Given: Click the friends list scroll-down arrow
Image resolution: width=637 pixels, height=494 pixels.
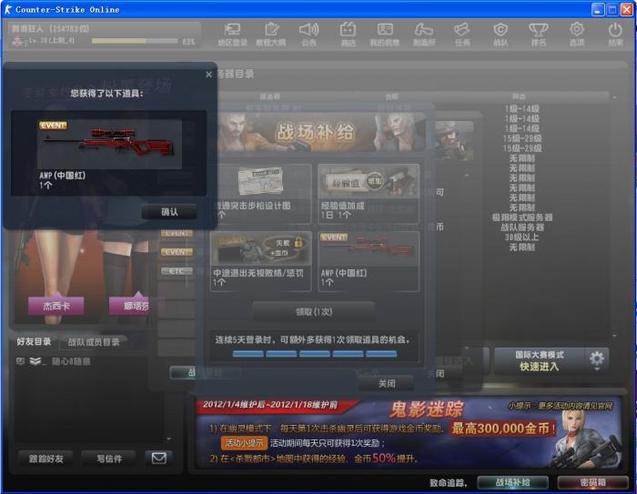Looking at the screenshot, I should (x=169, y=439).
